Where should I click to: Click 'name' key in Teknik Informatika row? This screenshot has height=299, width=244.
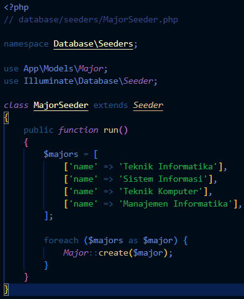[83, 167]
